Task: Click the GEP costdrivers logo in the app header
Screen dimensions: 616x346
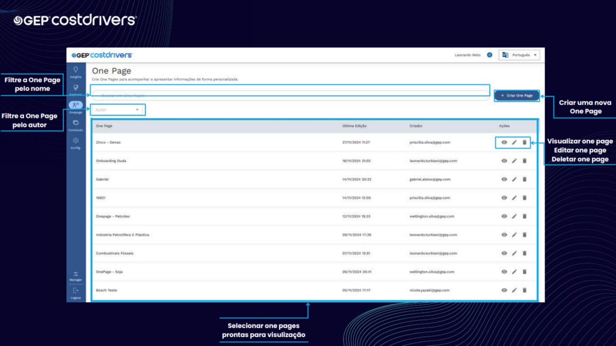Action: click(102, 55)
